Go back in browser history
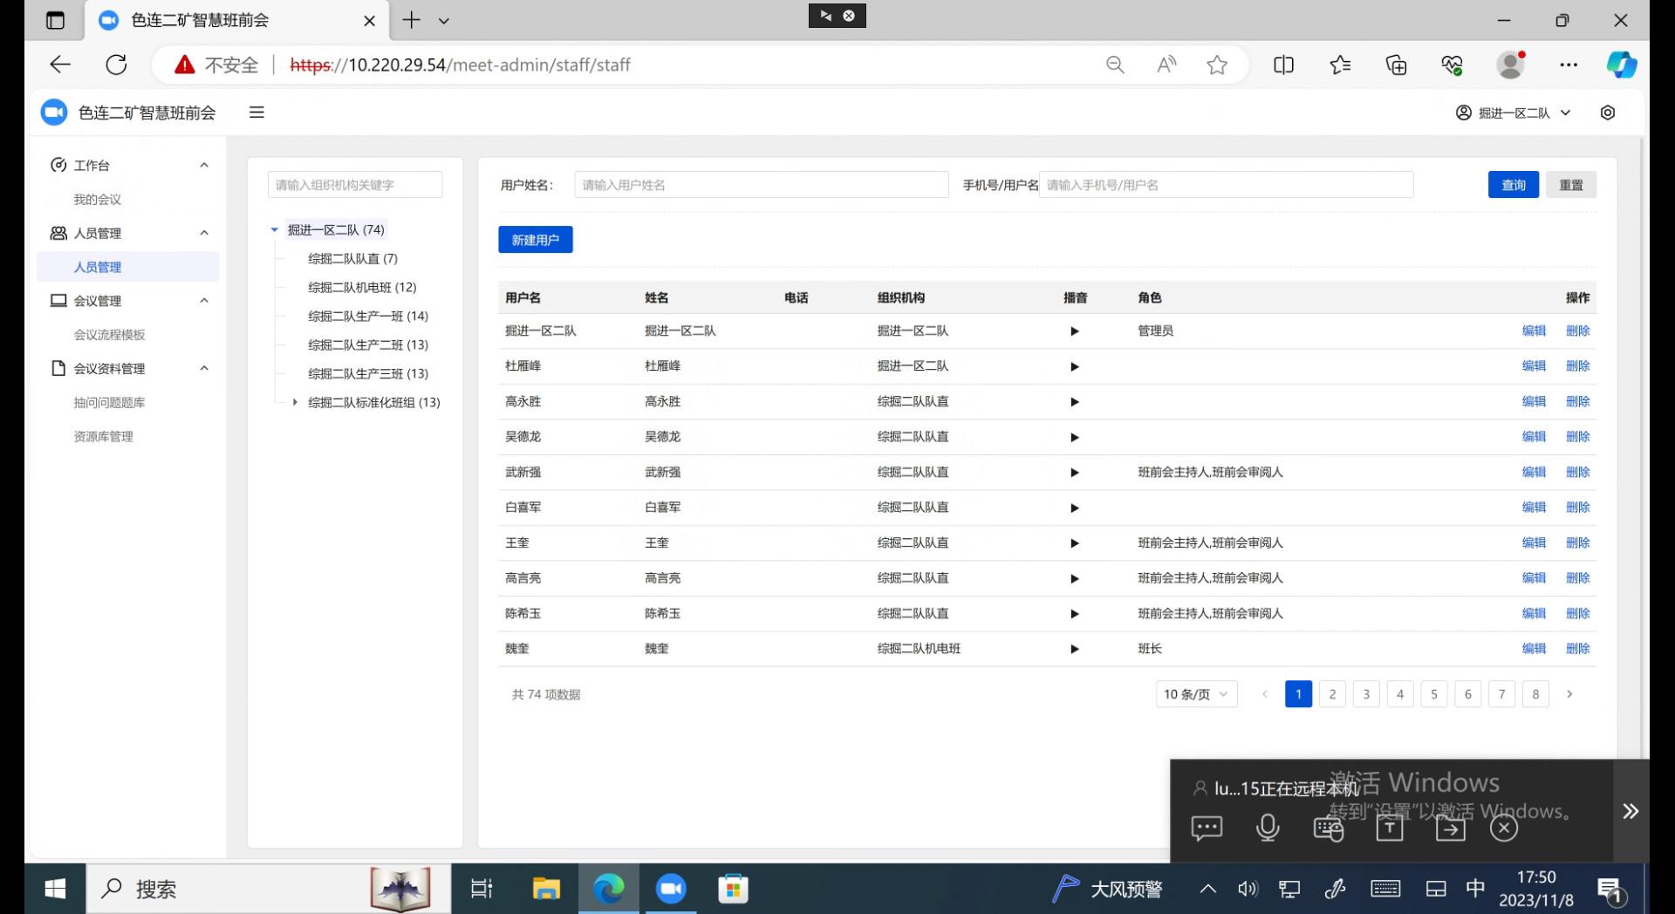1675x914 pixels. coord(59,65)
